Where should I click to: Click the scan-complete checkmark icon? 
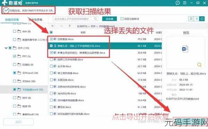[6, 10]
